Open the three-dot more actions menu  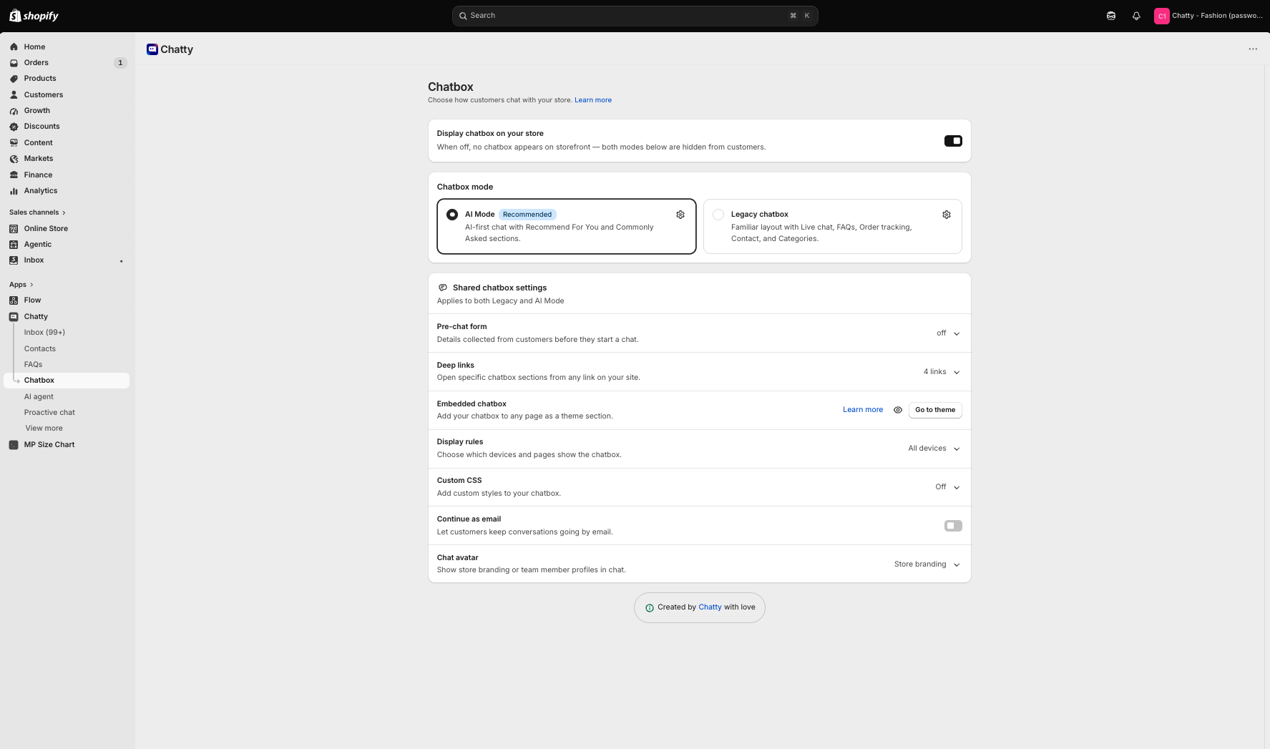tap(1253, 49)
